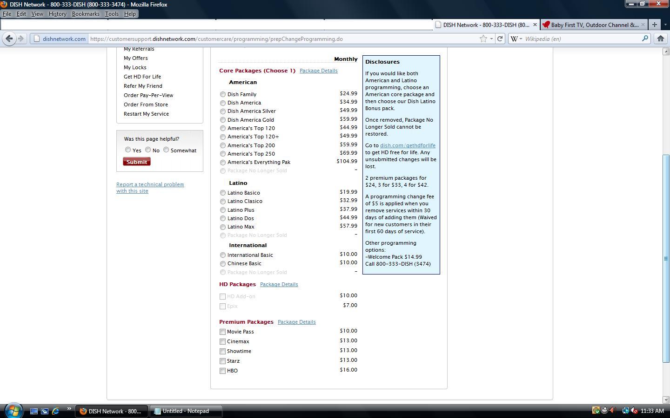Expand hidden quick launch chevron
The height and width of the screenshot is (418, 670).
[69, 409]
